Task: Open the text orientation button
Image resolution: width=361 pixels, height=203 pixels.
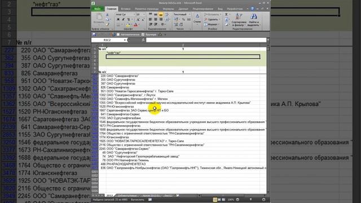Action: tap(163, 24)
